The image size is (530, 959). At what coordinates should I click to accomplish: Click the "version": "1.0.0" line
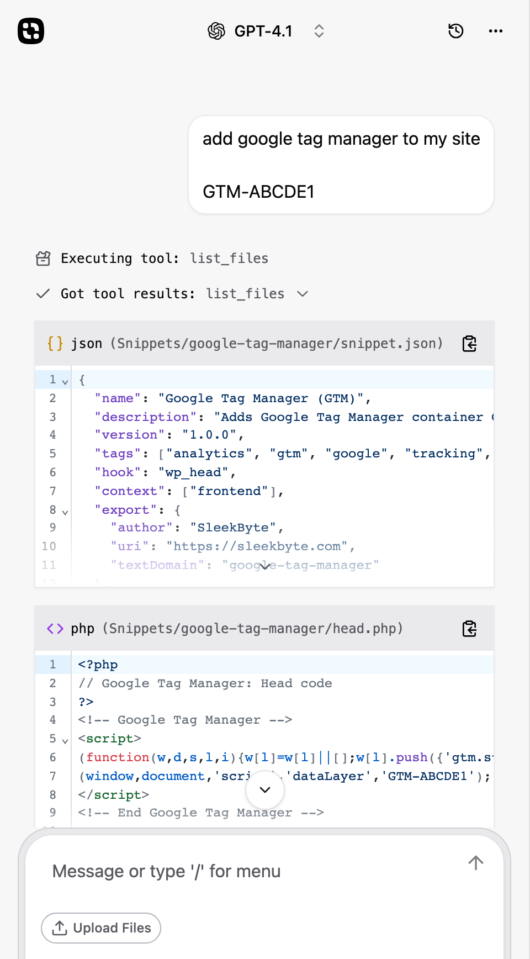tap(169, 435)
